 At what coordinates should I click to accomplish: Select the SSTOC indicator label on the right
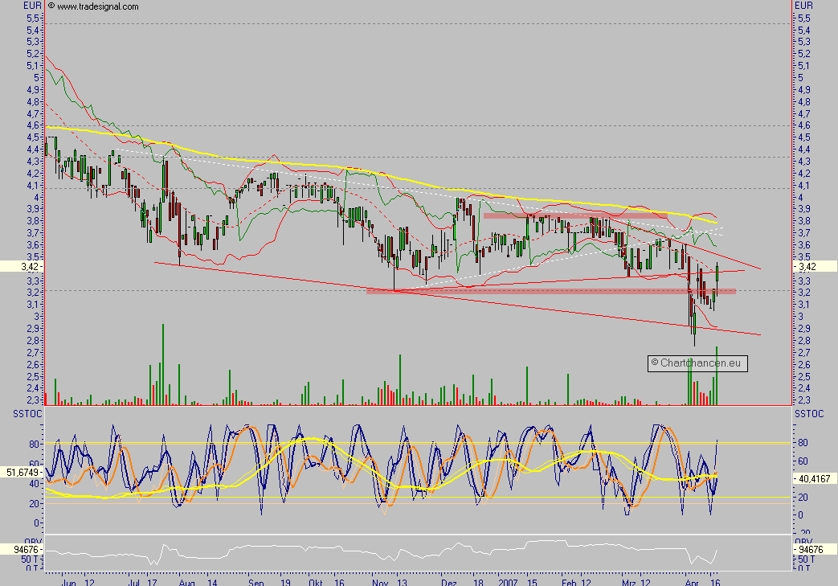click(x=809, y=414)
